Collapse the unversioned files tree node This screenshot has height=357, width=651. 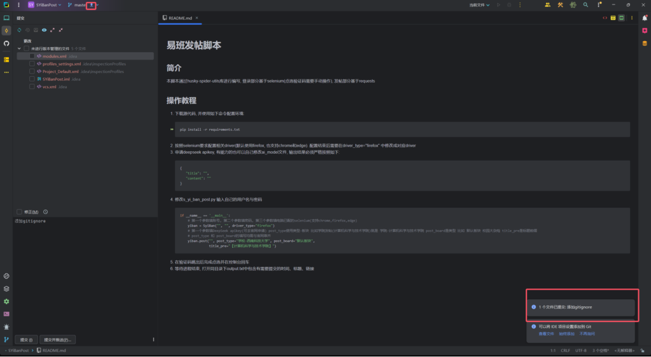pos(19,48)
